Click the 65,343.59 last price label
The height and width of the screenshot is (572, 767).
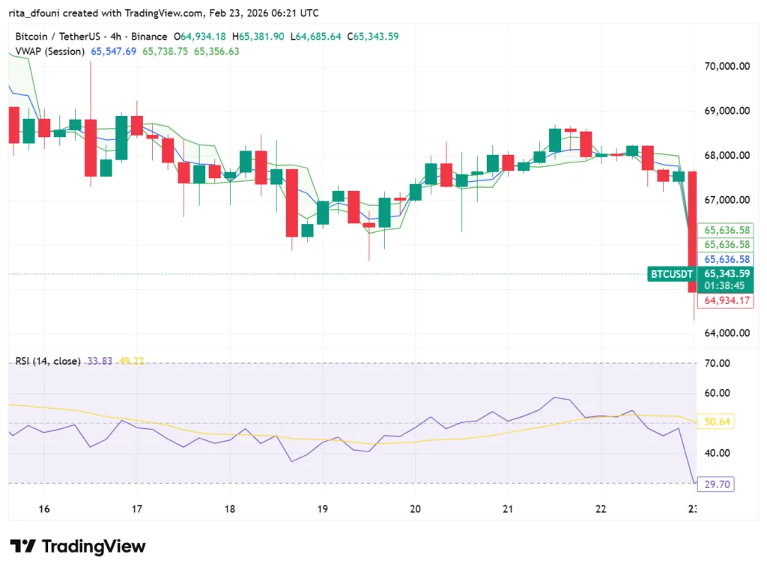[x=725, y=274]
